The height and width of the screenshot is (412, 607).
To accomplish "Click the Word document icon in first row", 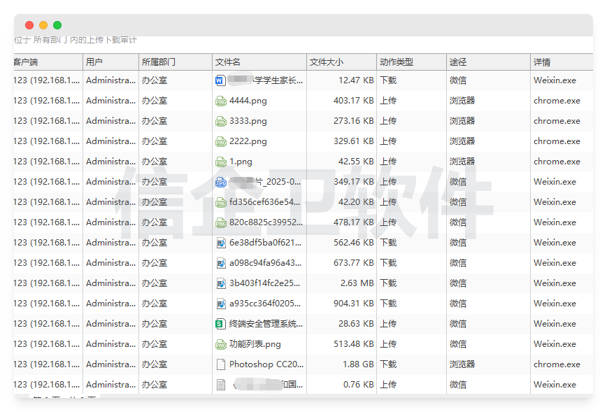I will tap(220, 80).
